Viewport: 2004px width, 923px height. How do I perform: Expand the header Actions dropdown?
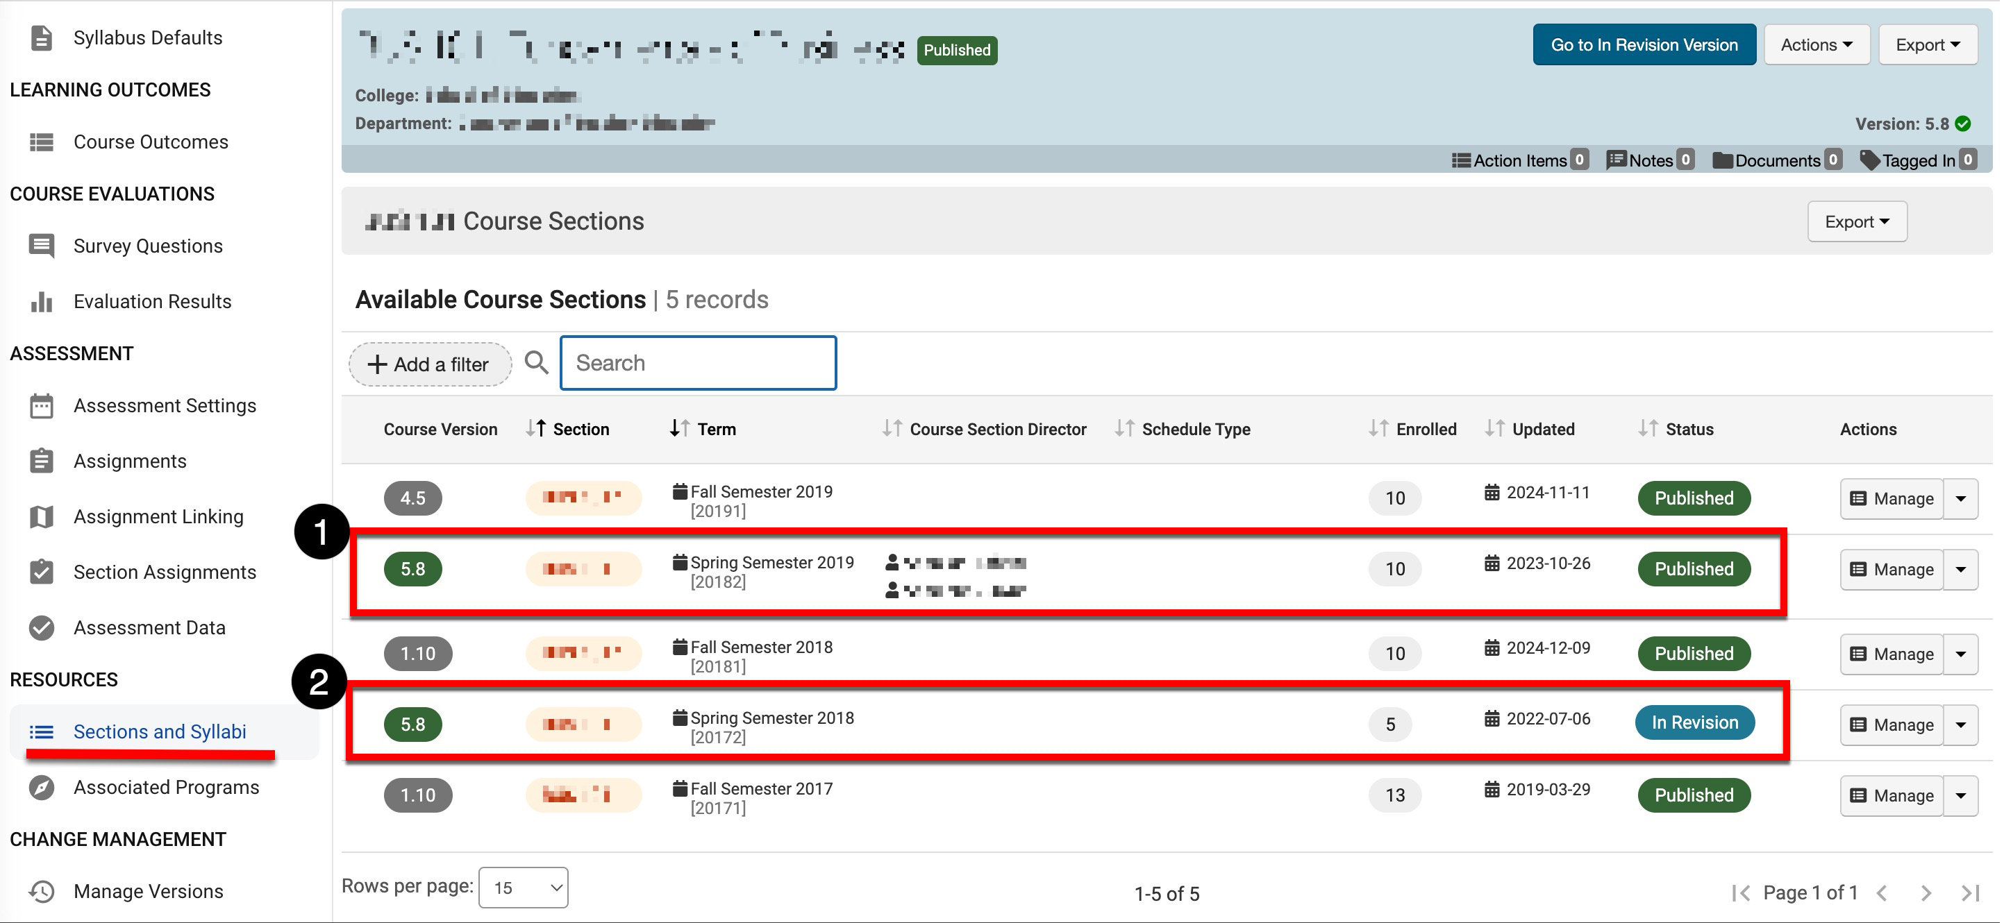coord(1816,45)
